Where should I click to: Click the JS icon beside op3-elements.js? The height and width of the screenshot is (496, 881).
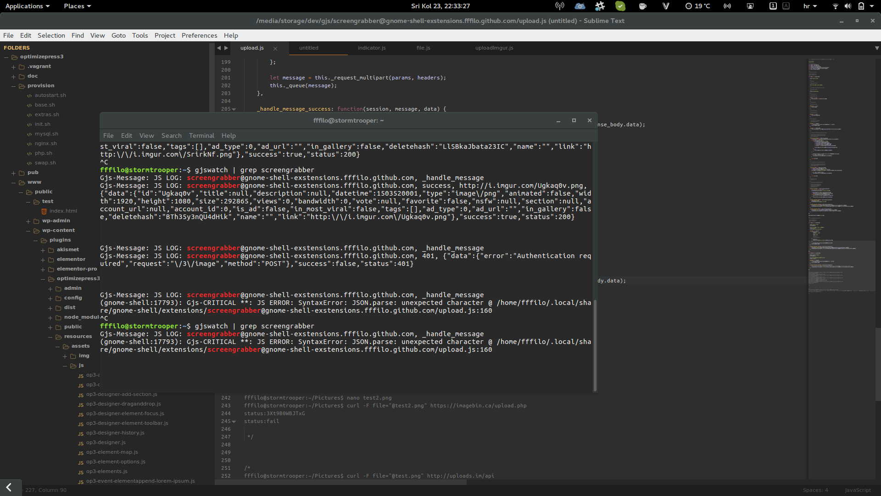tap(81, 472)
